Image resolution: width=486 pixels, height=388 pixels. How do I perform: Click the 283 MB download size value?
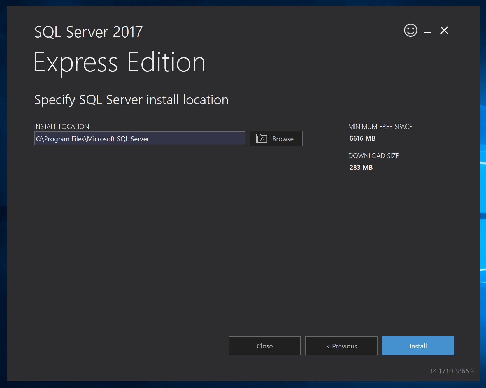click(361, 167)
